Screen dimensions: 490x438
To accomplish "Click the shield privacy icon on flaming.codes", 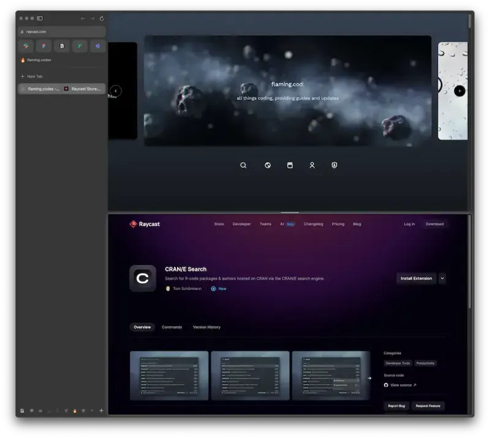I will pyautogui.click(x=334, y=165).
